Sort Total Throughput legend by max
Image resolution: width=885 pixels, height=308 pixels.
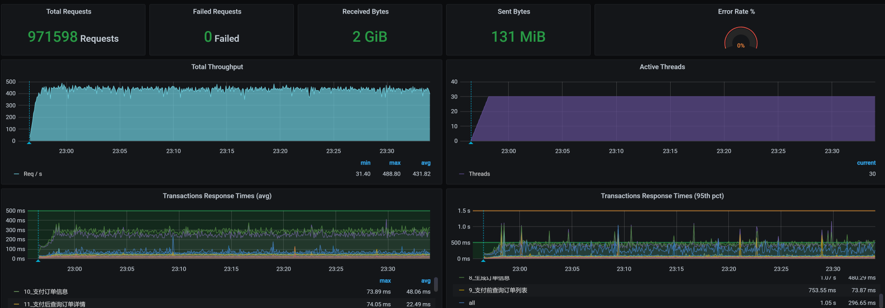(x=395, y=163)
